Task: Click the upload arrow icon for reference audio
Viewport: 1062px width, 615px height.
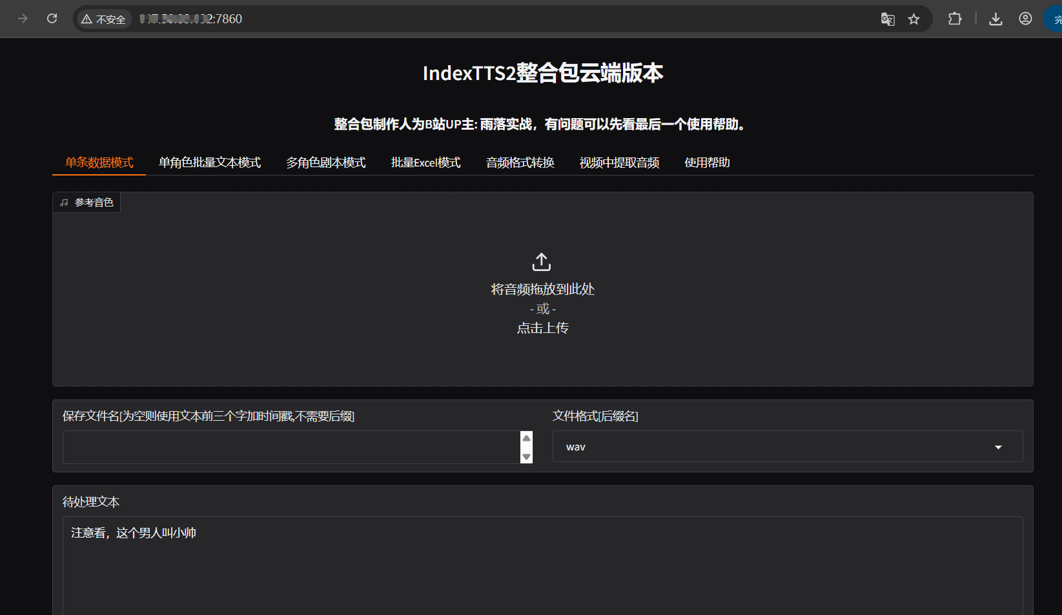Action: 542,262
